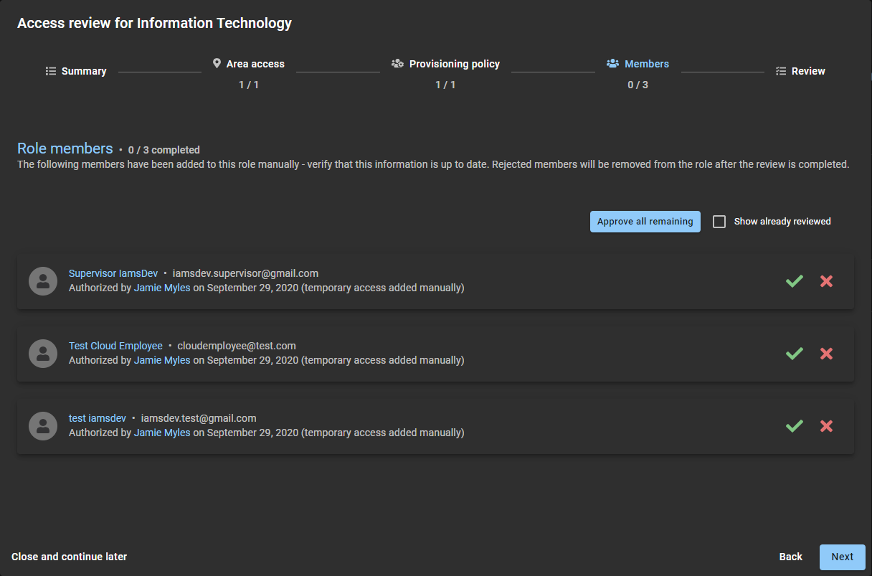Open the Provisioning policy step
The width and height of the screenshot is (872, 576).
(x=445, y=64)
